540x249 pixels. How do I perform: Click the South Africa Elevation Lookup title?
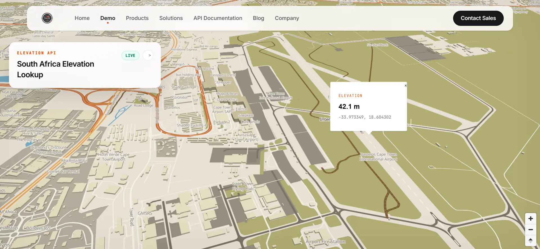coord(56,69)
